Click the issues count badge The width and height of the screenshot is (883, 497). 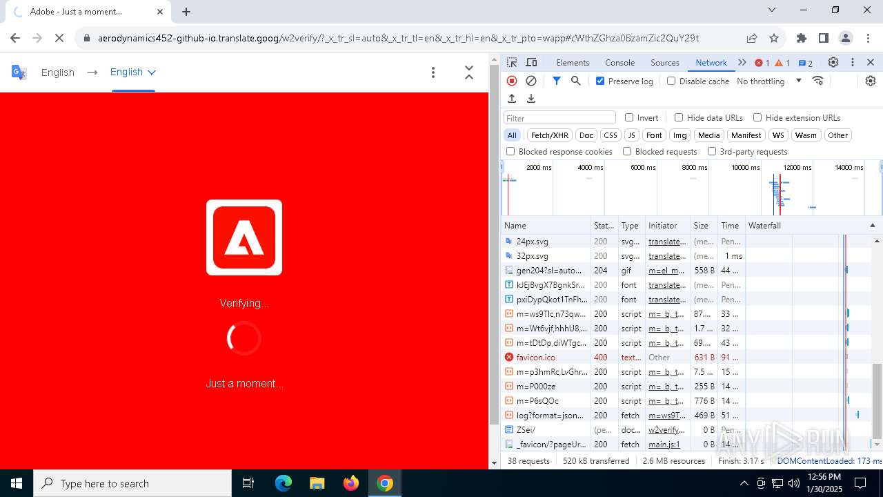click(x=805, y=63)
